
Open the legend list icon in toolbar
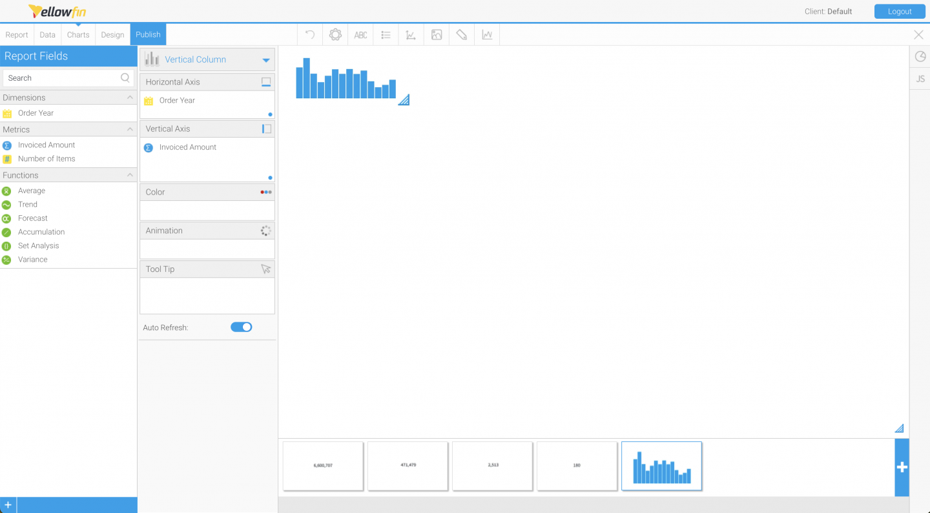386,34
